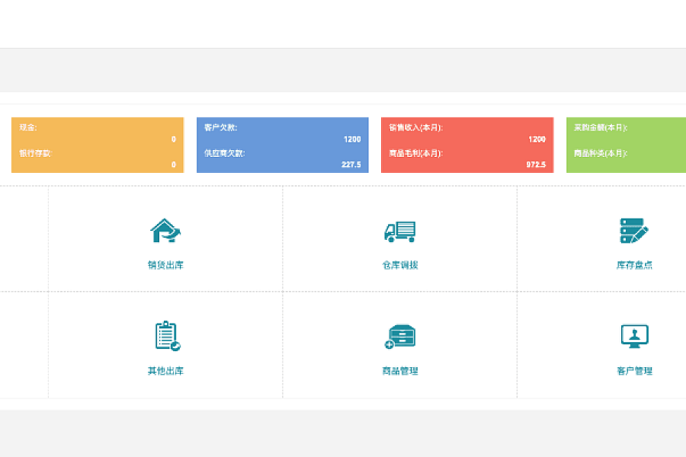Select the 商品毛利(本月) label
The width and height of the screenshot is (686, 457).
[x=416, y=153]
